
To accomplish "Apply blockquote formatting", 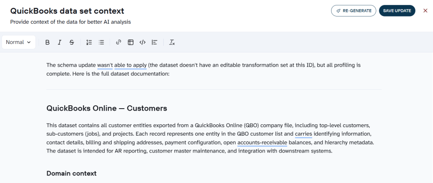I will tap(155, 42).
